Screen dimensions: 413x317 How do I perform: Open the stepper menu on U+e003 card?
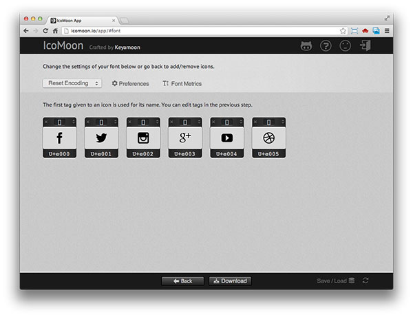tap(199, 122)
